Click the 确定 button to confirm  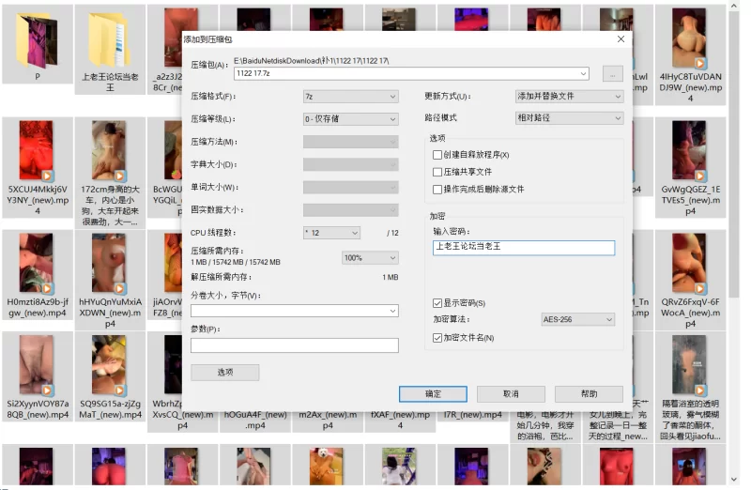433,394
